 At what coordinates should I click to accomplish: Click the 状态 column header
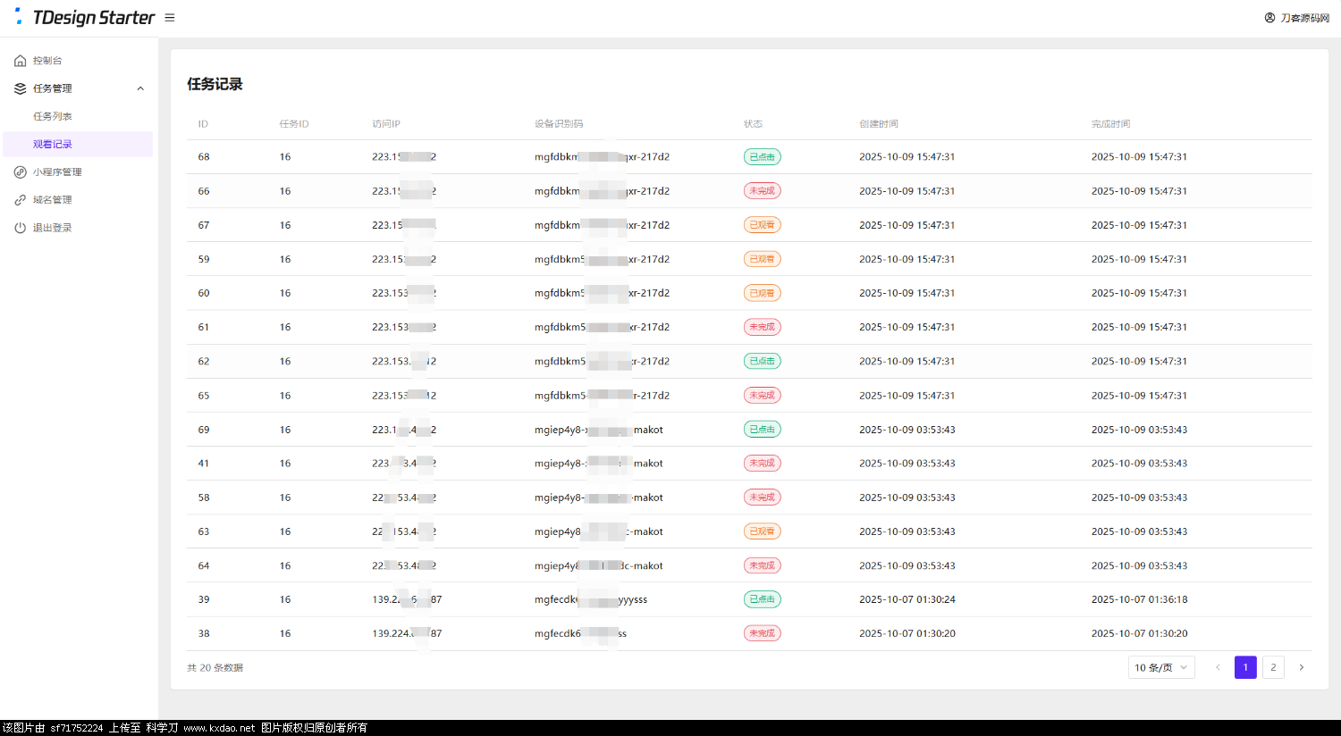pos(753,124)
